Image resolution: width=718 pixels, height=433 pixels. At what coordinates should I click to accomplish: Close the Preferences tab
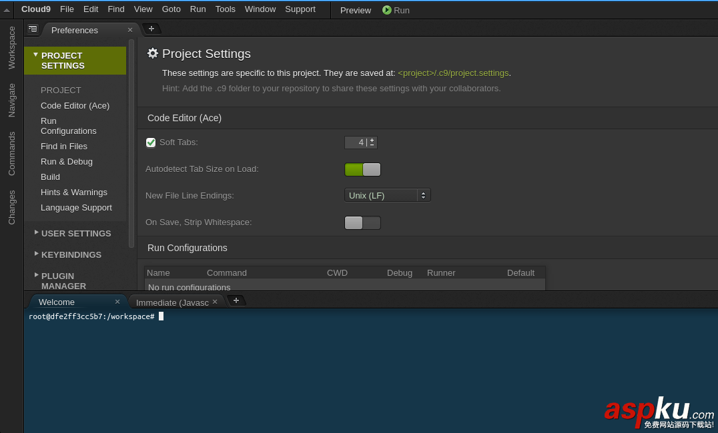click(130, 30)
